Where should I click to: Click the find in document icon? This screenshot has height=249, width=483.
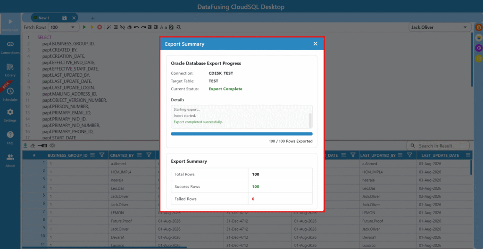[172, 27]
